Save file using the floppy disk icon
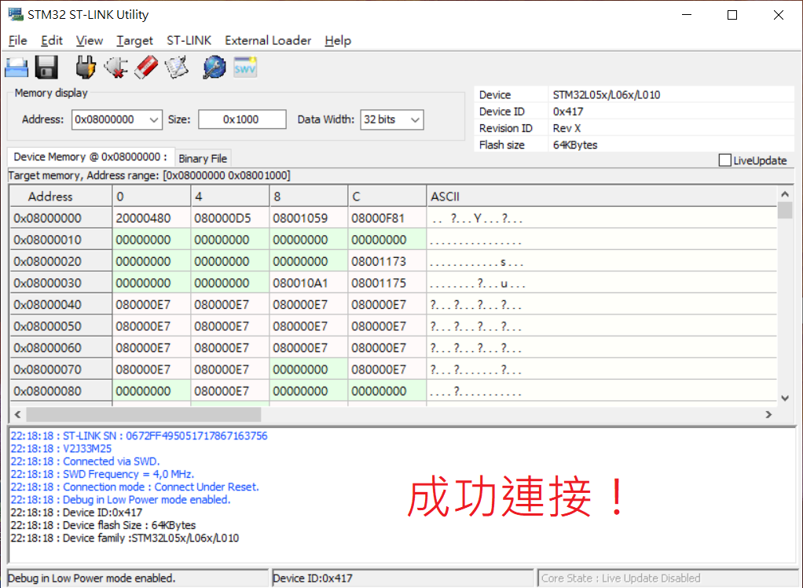This screenshot has width=803, height=588. 46,68
